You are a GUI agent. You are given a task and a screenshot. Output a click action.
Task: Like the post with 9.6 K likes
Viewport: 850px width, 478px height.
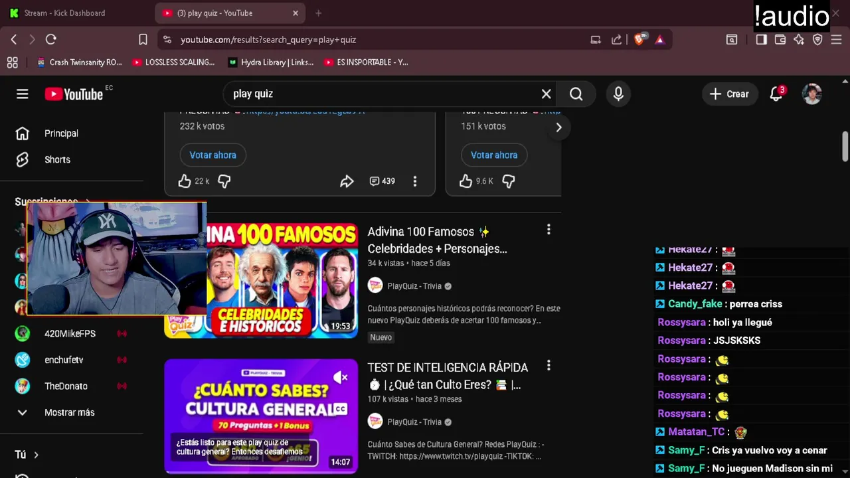pos(466,181)
